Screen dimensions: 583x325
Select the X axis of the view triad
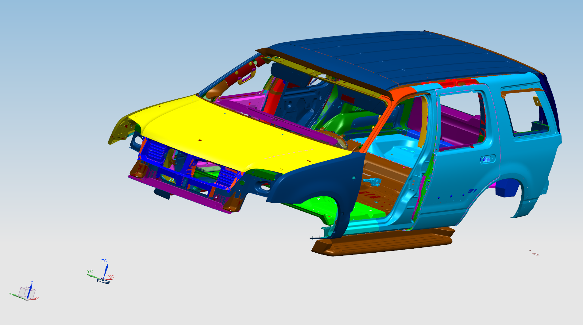click(x=34, y=298)
